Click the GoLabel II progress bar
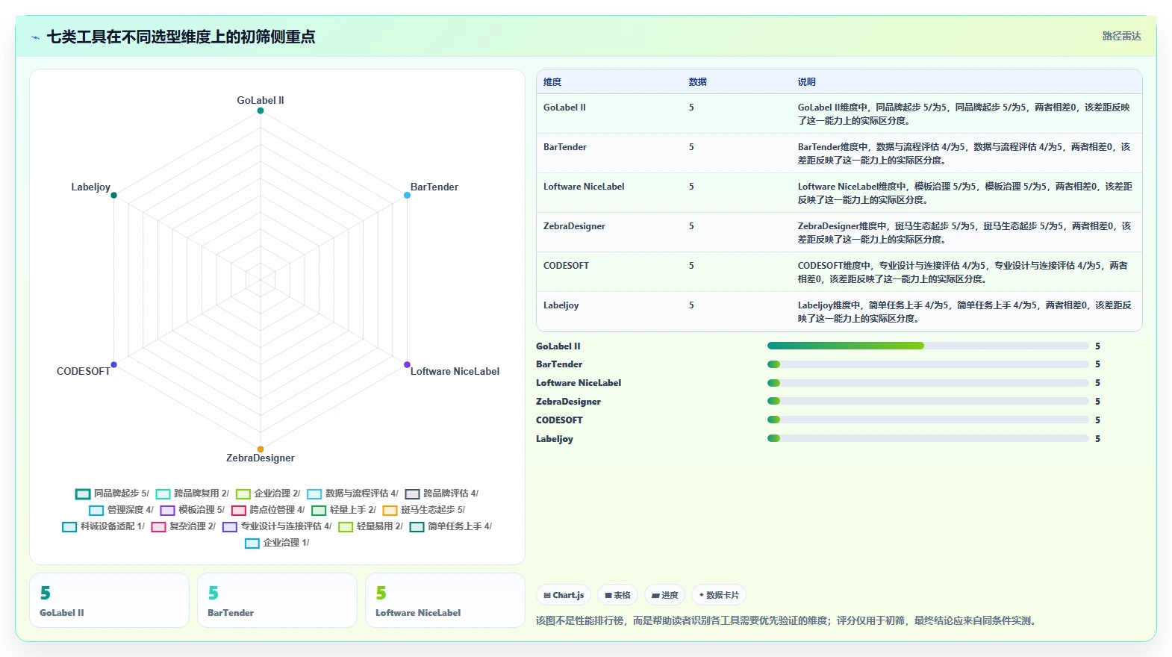Screen dimensions: 1172x657 click(928, 346)
